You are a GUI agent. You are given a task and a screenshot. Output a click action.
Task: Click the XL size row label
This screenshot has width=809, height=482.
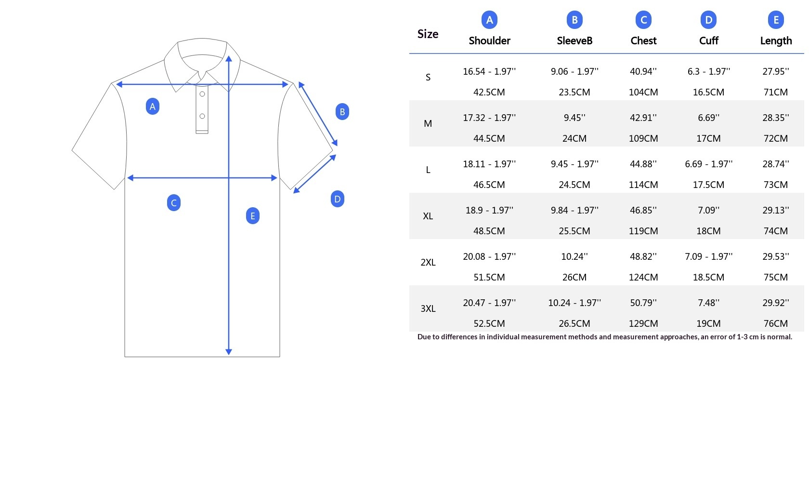(428, 216)
